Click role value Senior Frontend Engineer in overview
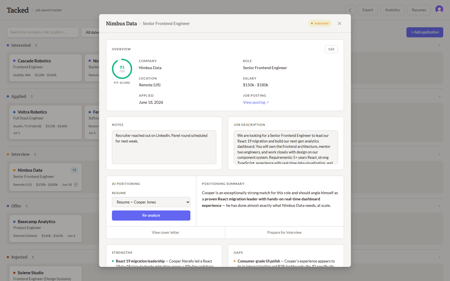The image size is (450, 281). click(x=265, y=68)
